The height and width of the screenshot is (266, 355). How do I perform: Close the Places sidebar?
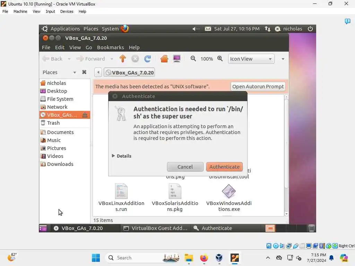point(84,72)
